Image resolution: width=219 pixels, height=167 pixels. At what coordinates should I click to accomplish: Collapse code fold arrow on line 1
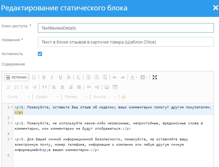tap(12, 107)
